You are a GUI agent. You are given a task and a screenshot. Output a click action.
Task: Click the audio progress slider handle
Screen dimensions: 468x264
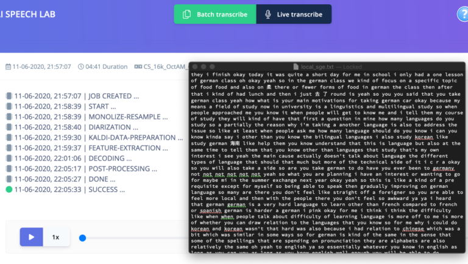83,238
